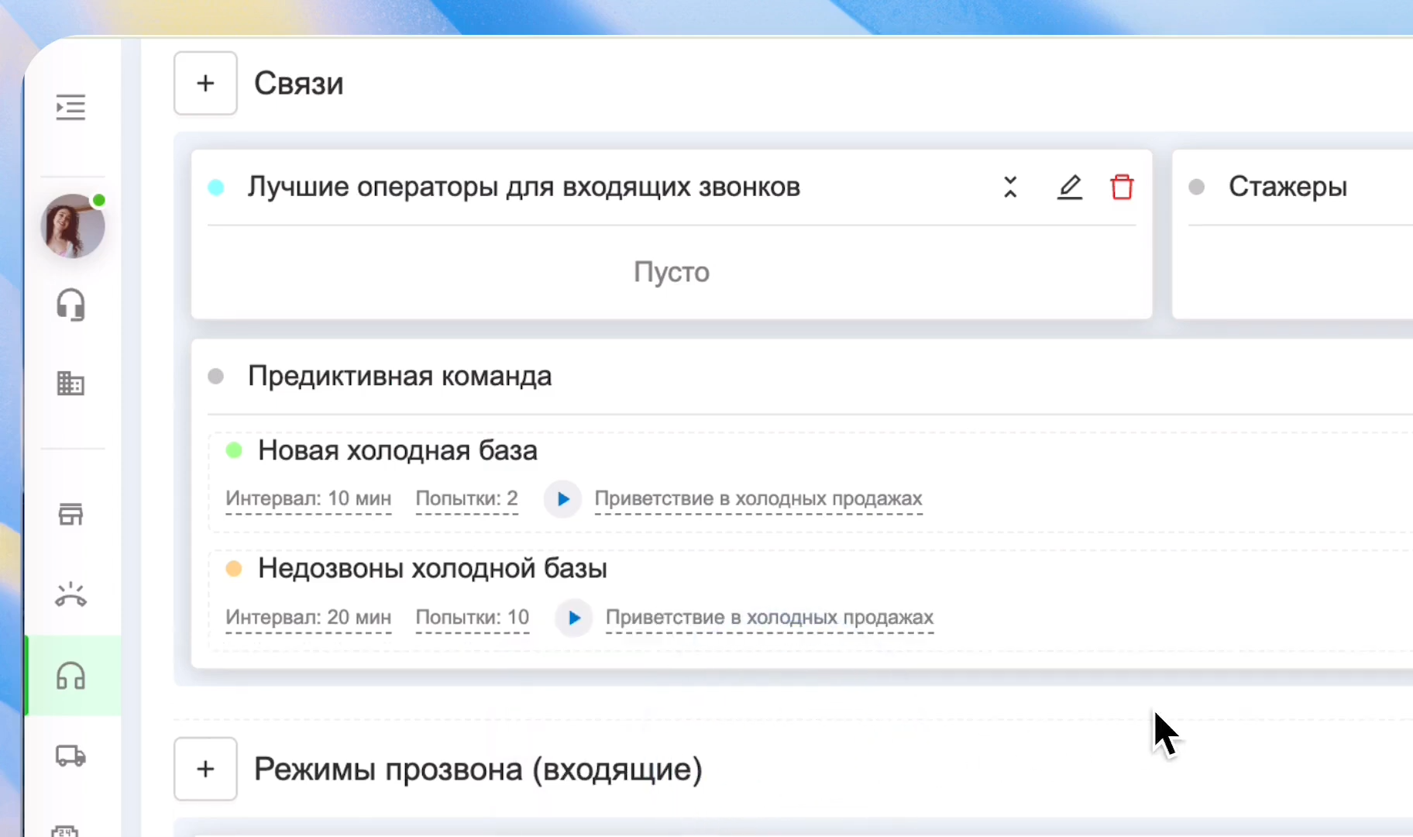Screen dimensions: 1413x837
Task: Click the Связи section heading
Action: click(299, 83)
